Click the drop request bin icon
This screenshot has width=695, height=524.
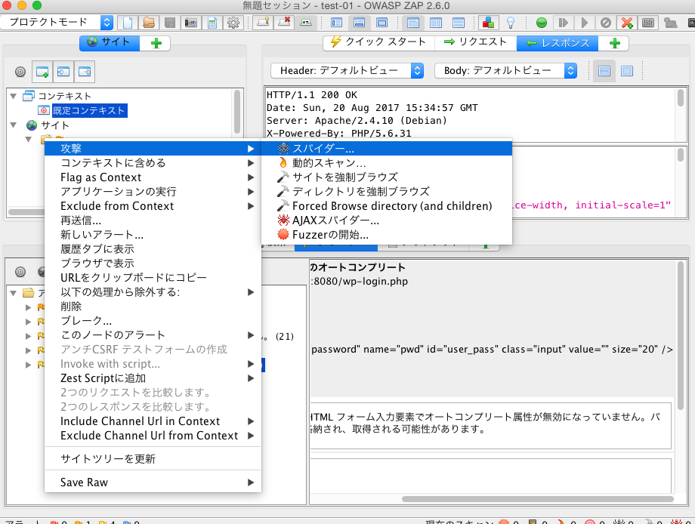(605, 22)
